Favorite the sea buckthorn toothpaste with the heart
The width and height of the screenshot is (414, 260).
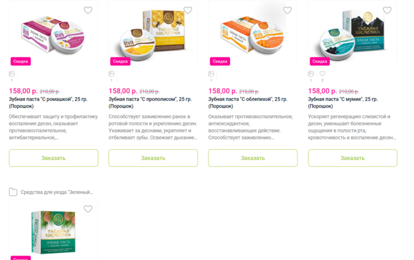[287, 10]
